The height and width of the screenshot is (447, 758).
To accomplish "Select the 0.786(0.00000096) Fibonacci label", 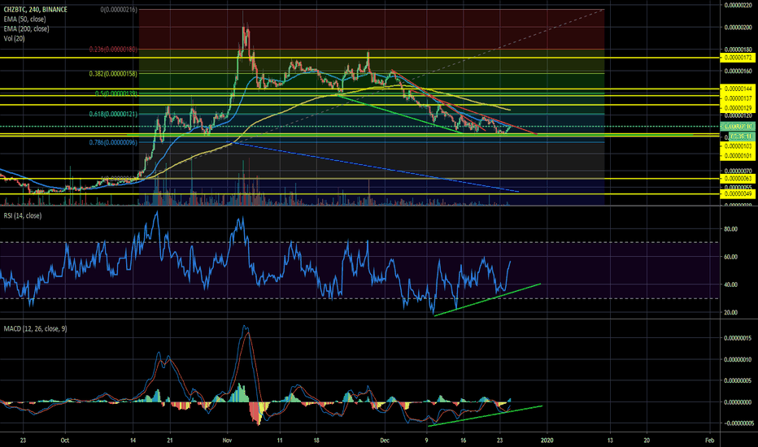I will [x=113, y=142].
